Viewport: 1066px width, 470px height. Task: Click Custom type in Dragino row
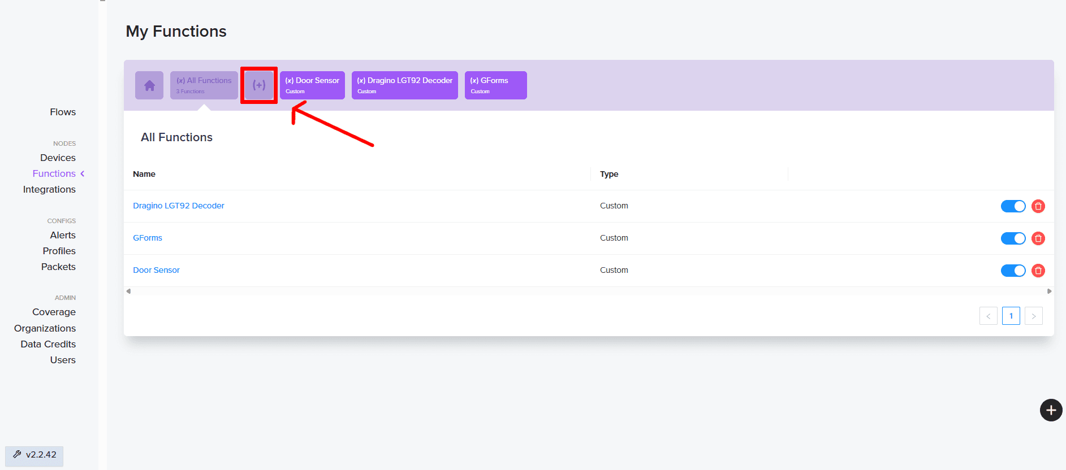614,206
